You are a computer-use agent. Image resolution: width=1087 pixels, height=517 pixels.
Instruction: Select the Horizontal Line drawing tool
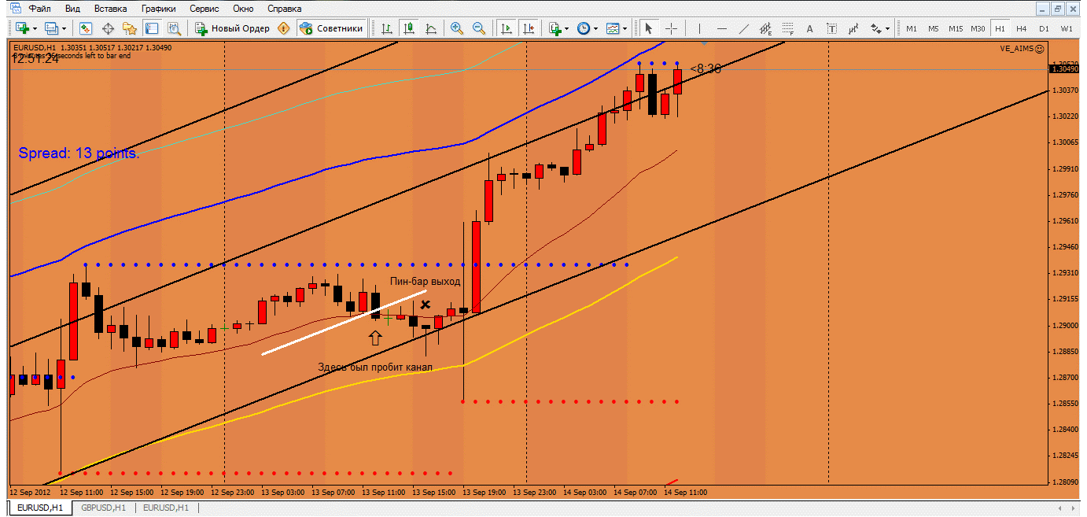pyautogui.click(x=720, y=28)
